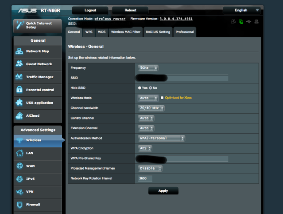Click Apply to save wireless settings
283x214 pixels.
163,190
